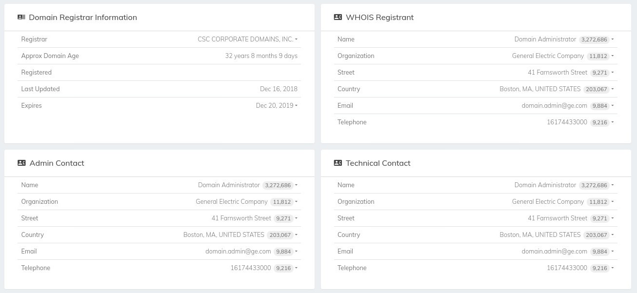
Task: Click the 3,272,686 badge in WHOIS Registrant
Action: (x=594, y=39)
